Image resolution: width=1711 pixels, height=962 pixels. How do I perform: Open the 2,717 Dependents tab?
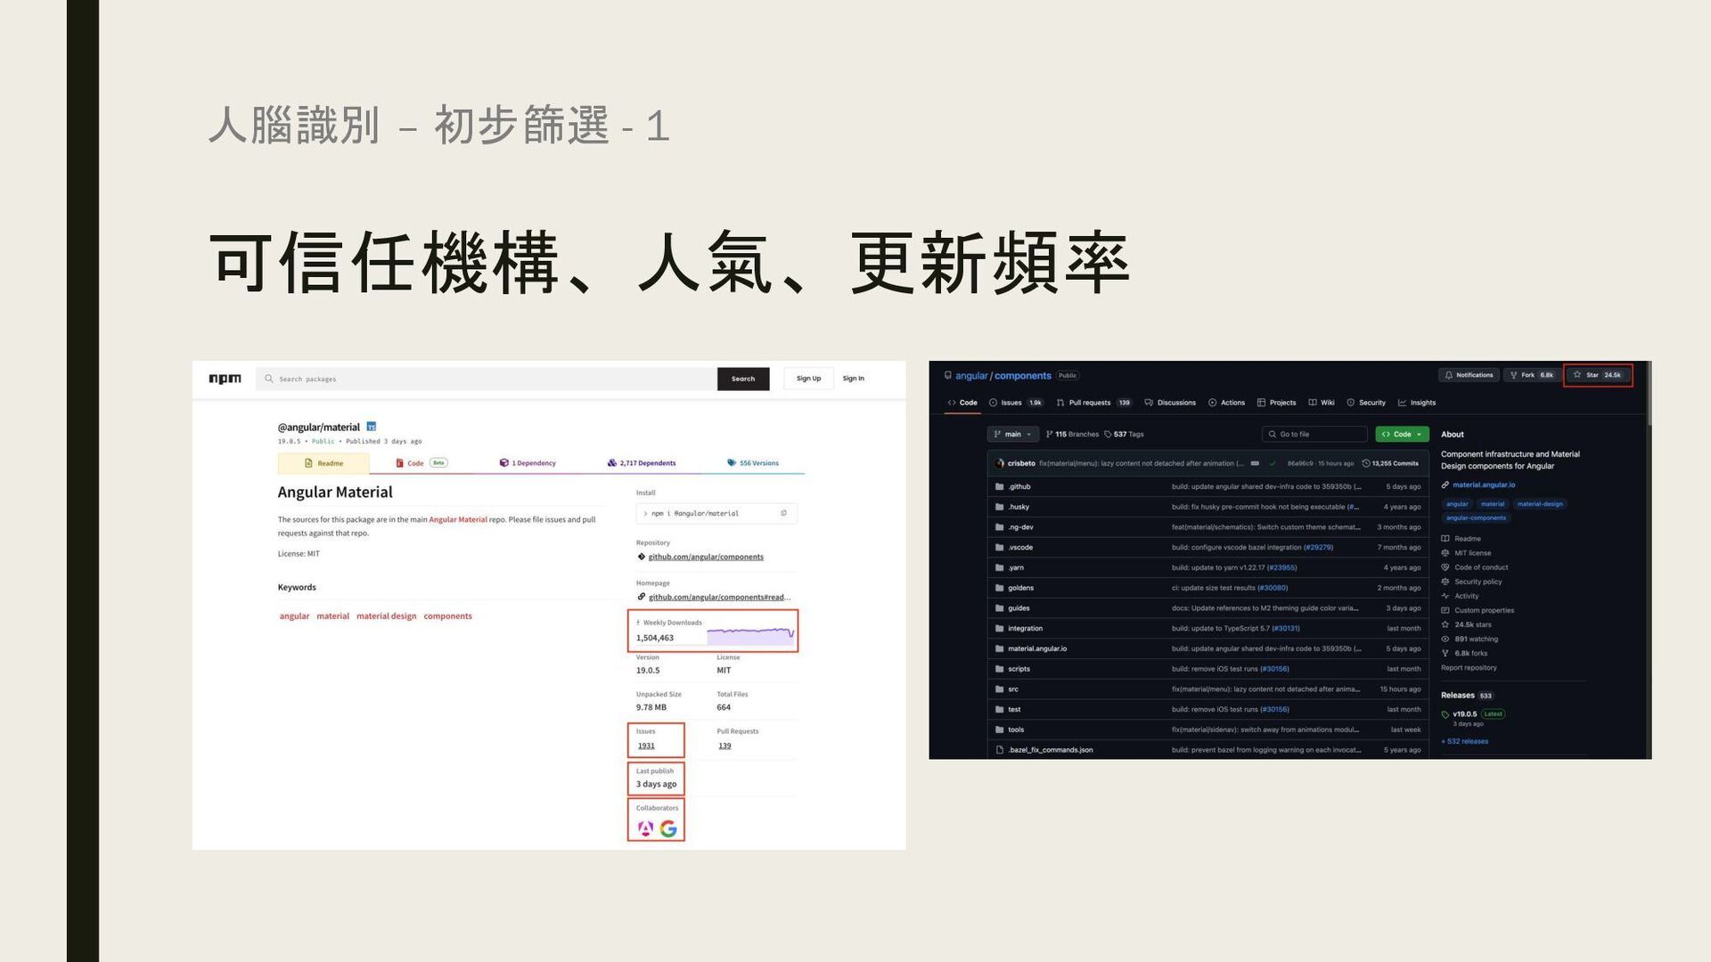(x=642, y=463)
